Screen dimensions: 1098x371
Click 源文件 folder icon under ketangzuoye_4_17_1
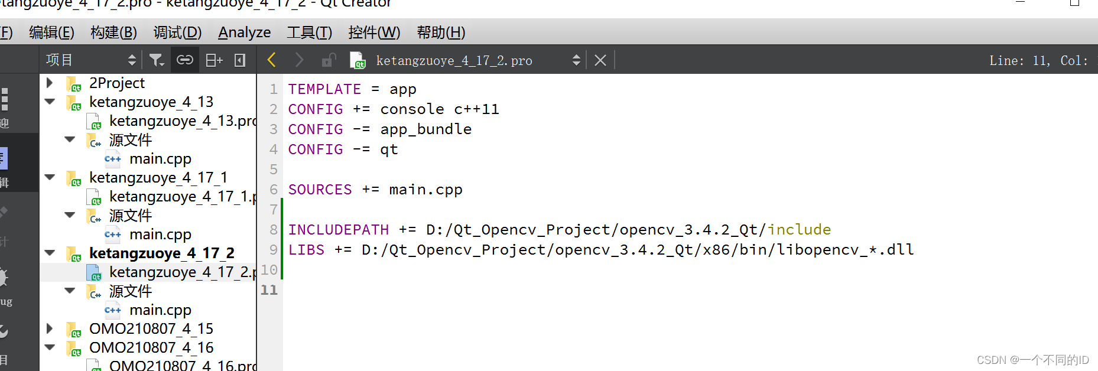94,216
